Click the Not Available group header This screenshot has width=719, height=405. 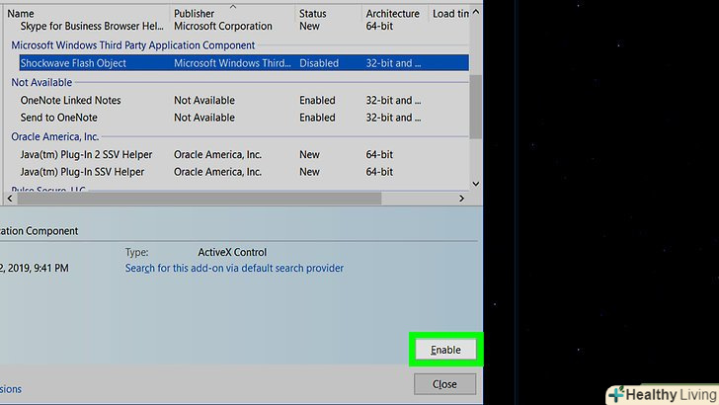pyautogui.click(x=41, y=82)
